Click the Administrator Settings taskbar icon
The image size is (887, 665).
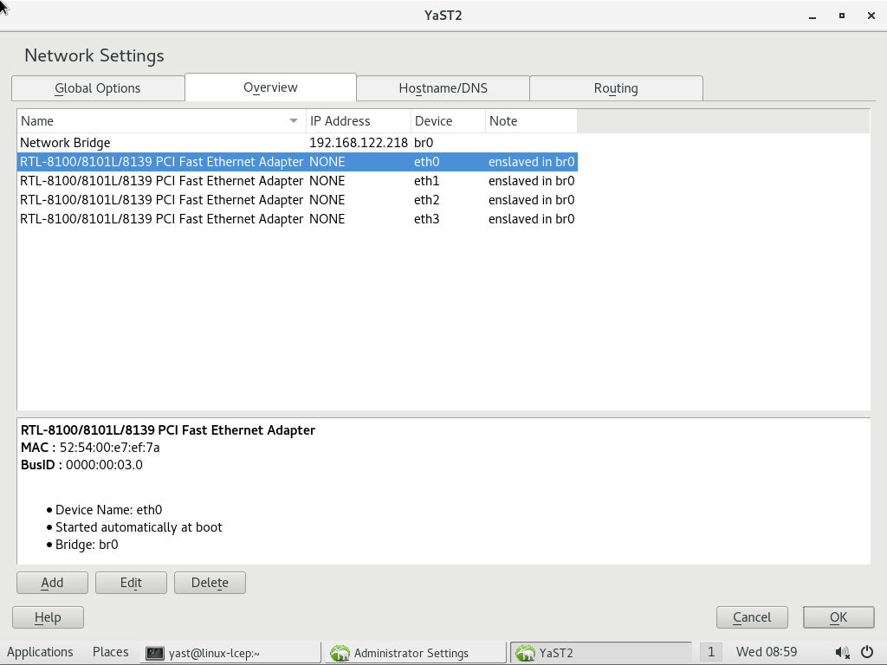pos(340,654)
